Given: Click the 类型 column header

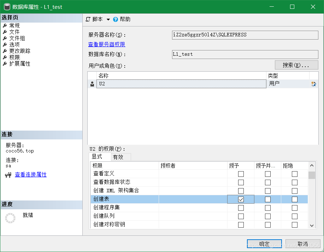Looking at the screenshot, I should (x=288, y=76).
